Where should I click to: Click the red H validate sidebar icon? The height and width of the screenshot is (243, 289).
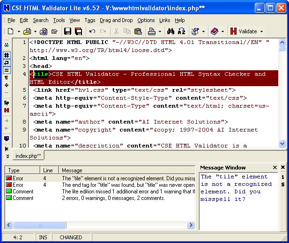pos(7,110)
